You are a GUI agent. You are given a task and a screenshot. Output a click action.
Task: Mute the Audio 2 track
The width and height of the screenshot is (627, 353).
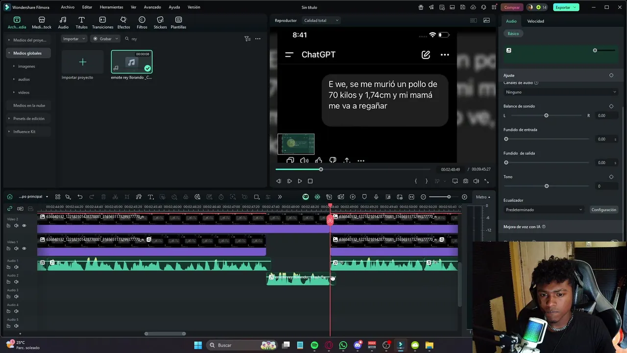pos(16,282)
